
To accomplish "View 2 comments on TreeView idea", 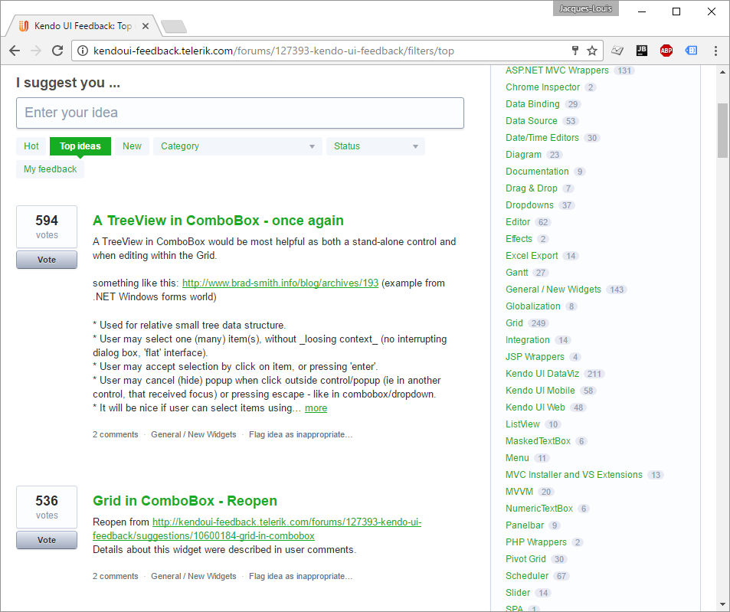I will [116, 434].
